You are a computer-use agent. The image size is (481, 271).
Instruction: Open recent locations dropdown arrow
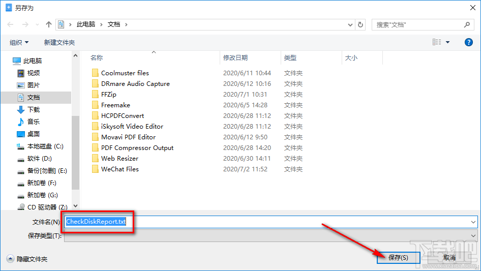[37, 24]
